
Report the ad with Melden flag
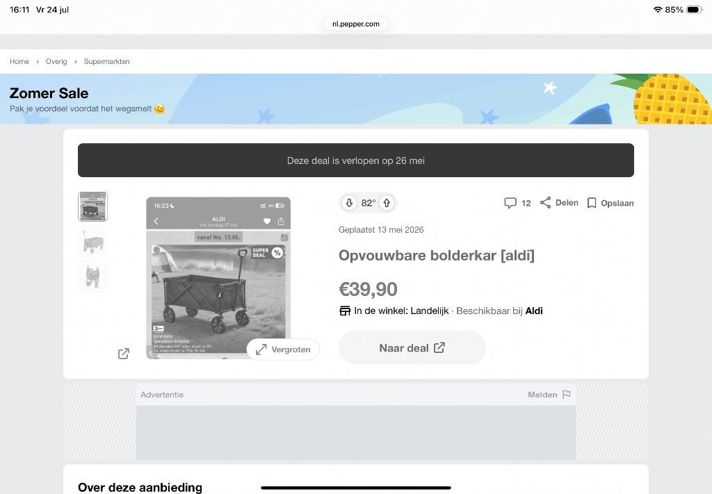point(549,395)
